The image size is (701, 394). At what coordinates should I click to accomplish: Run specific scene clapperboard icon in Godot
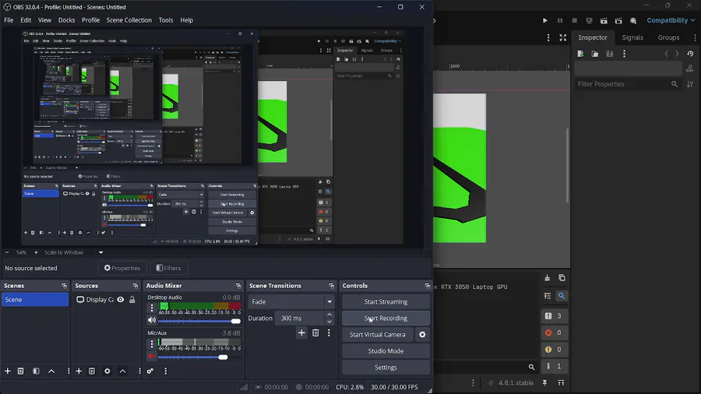[x=618, y=20]
